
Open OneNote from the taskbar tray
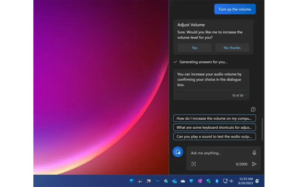[x=200, y=181]
